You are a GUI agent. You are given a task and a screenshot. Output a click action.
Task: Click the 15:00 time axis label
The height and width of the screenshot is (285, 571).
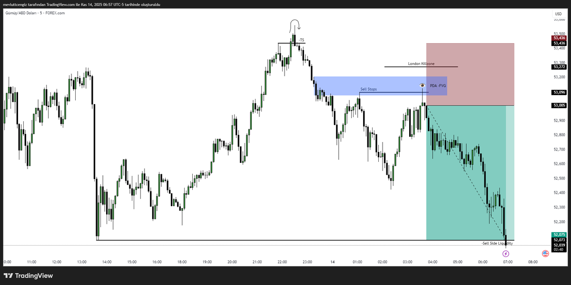point(132,262)
